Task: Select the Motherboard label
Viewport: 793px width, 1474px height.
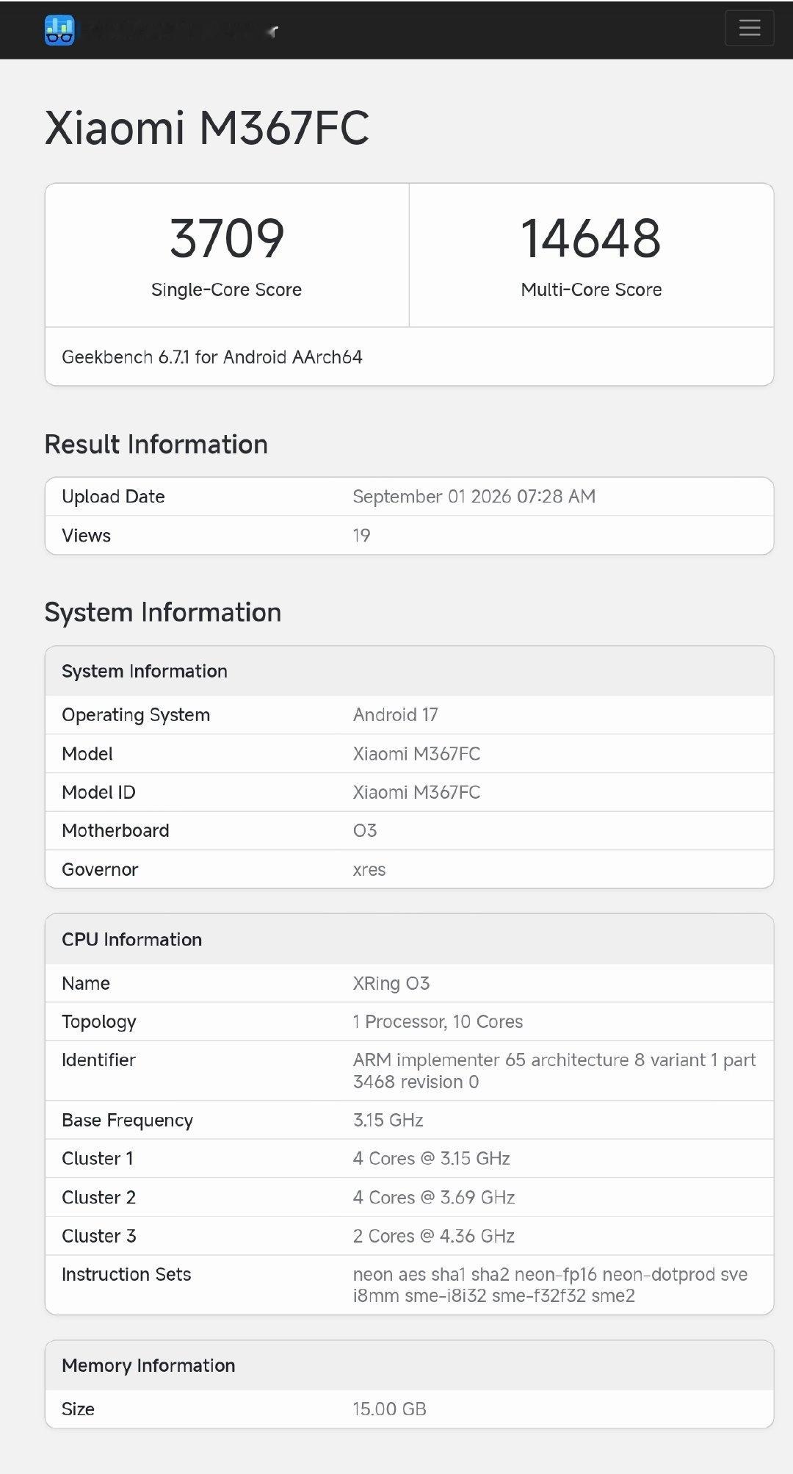Action: tap(115, 830)
